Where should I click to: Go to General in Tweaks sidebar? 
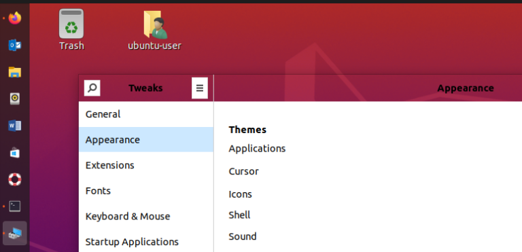pyautogui.click(x=146, y=114)
